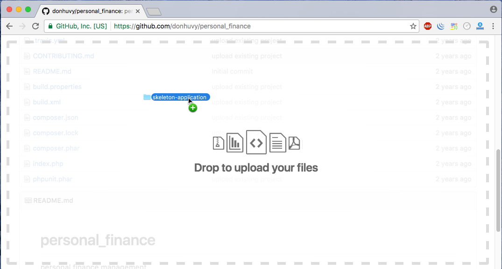502x269 pixels.
Task: Bookmark this page with the star icon
Action: (413, 26)
